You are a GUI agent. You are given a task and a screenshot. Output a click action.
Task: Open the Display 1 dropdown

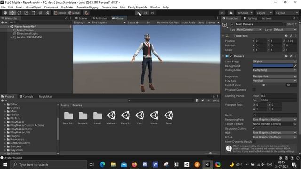tap(82, 23)
